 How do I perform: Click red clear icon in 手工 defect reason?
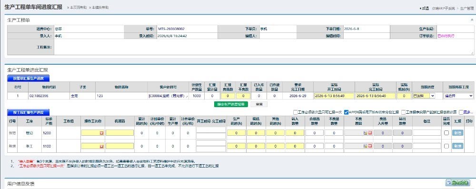pos(370,146)
